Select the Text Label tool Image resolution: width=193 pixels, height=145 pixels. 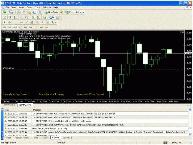point(48,23)
